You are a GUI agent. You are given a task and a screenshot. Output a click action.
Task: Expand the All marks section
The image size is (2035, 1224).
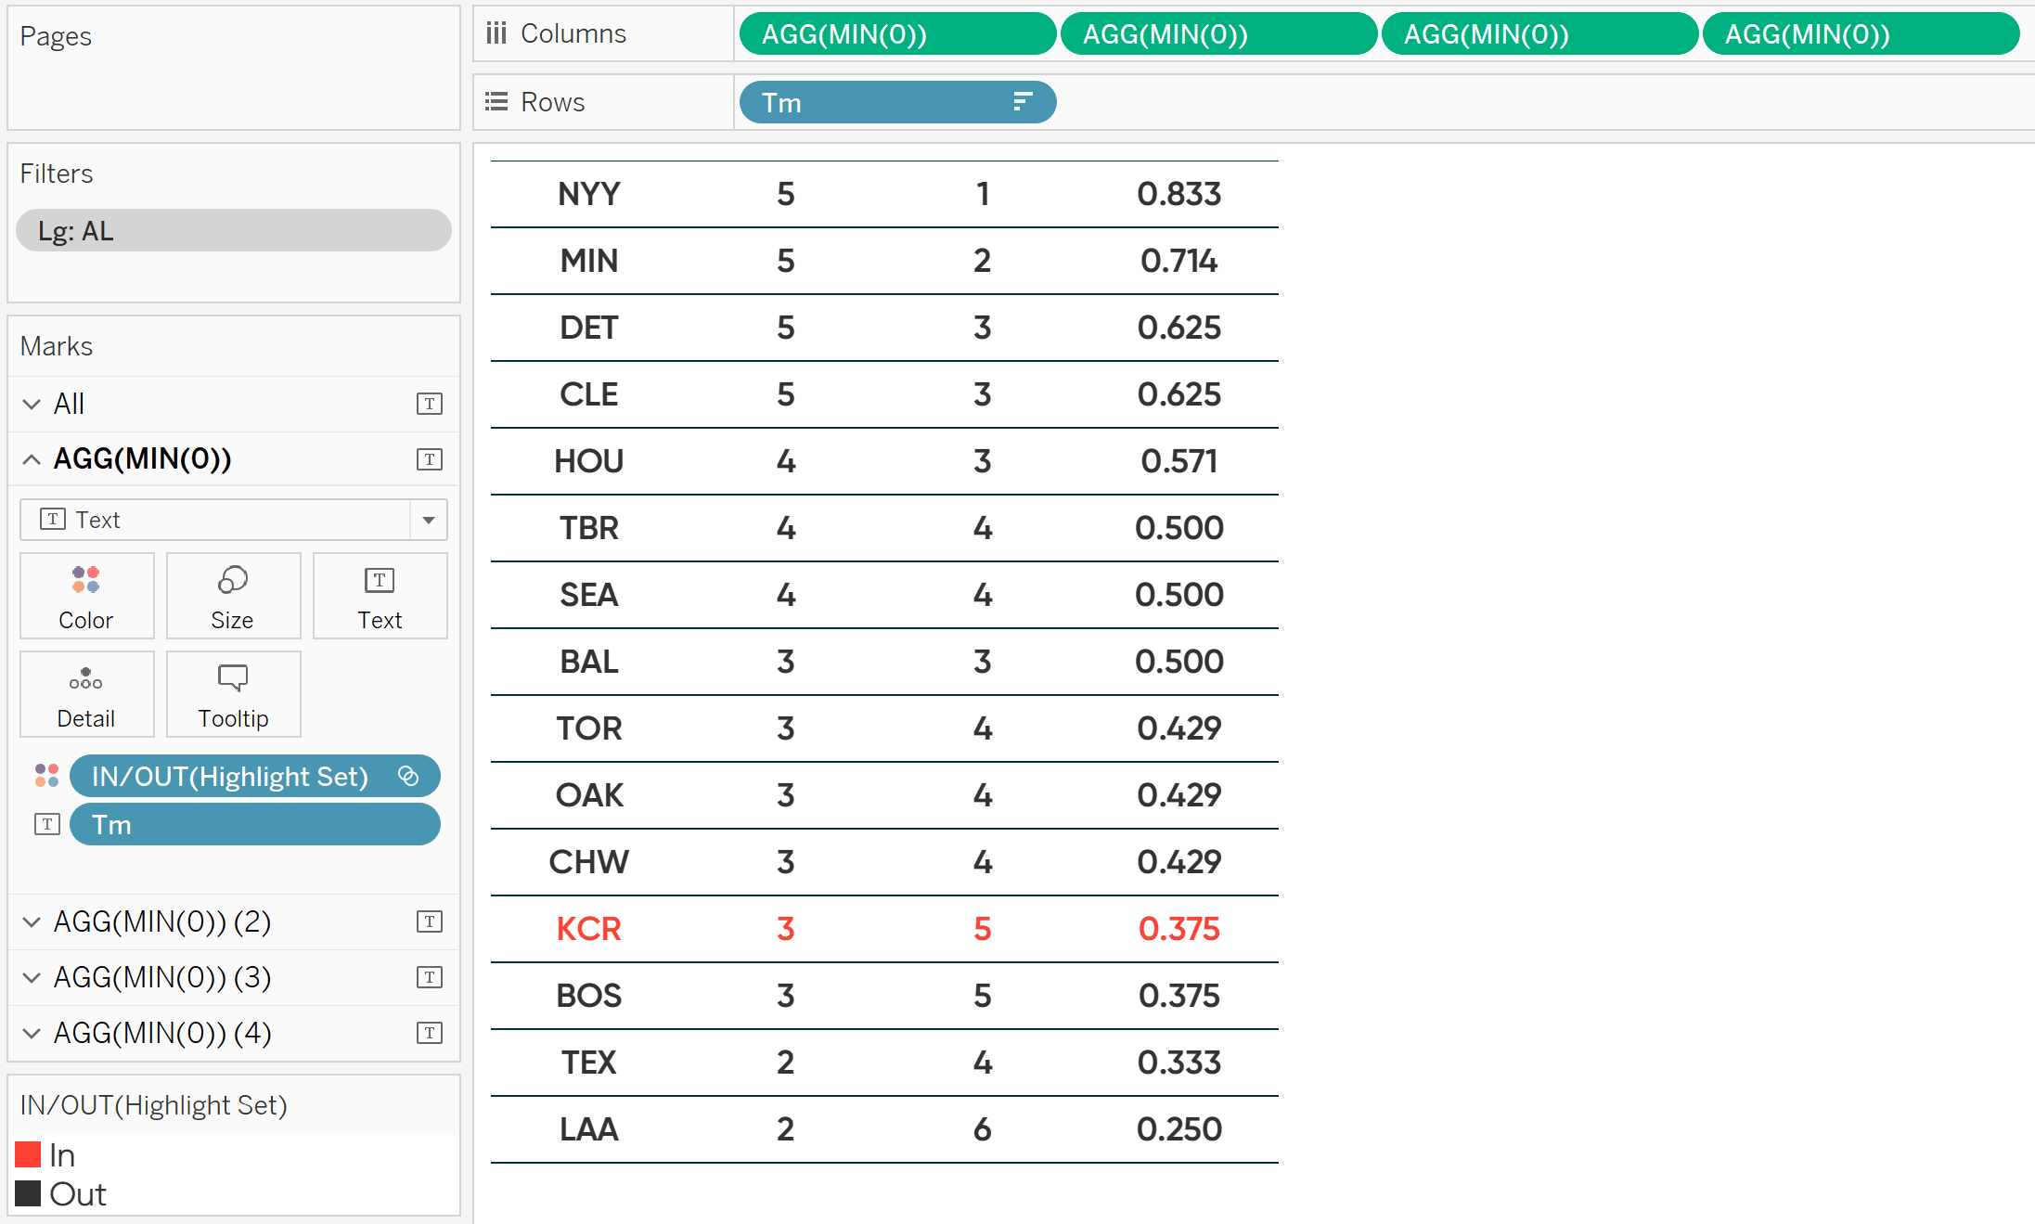click(32, 404)
